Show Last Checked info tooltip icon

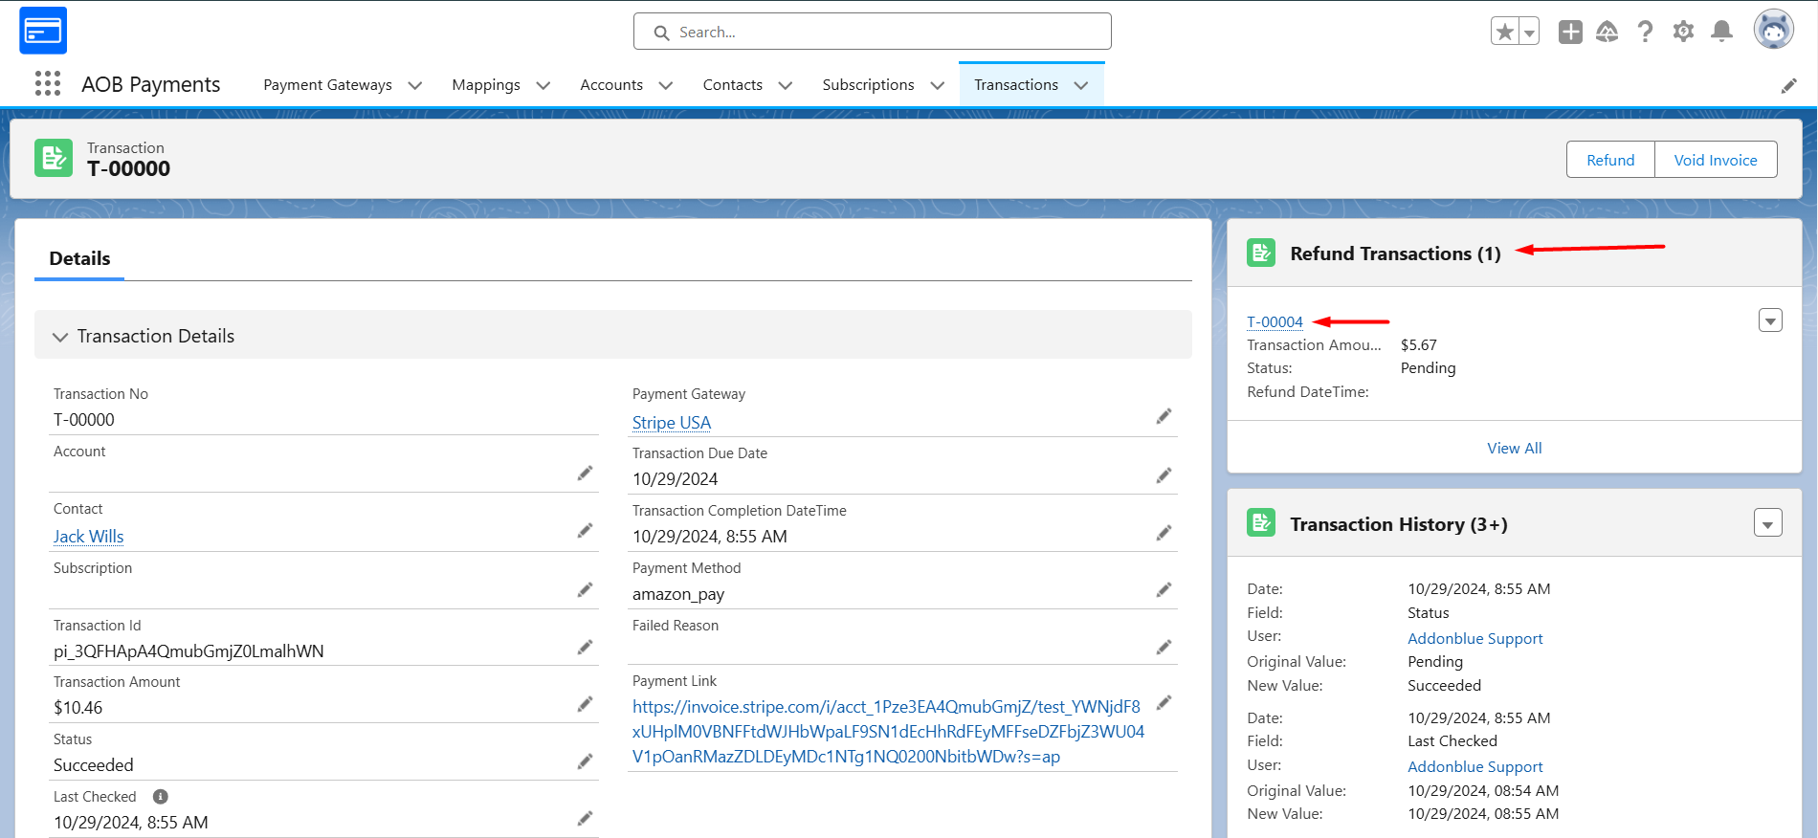click(x=161, y=797)
